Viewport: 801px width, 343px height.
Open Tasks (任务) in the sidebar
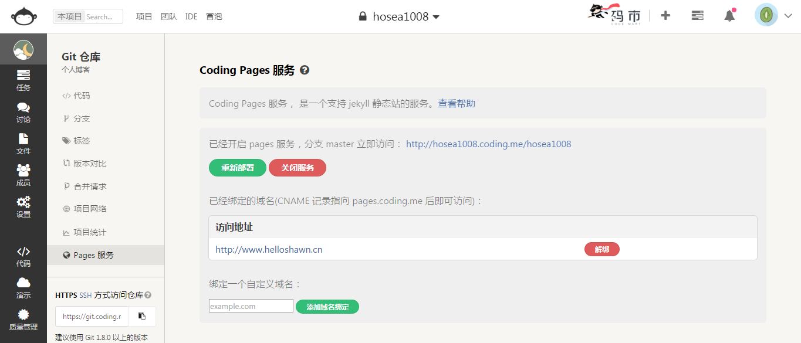point(23,80)
